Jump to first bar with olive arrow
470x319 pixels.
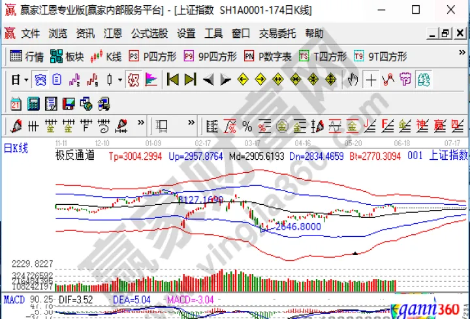172,80
